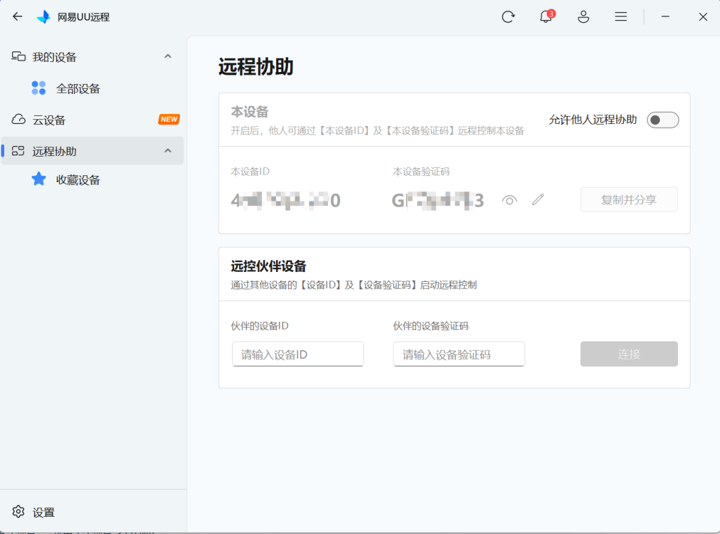Click the 本设备 card heading
Viewport: 720px width, 534px height.
tap(249, 111)
